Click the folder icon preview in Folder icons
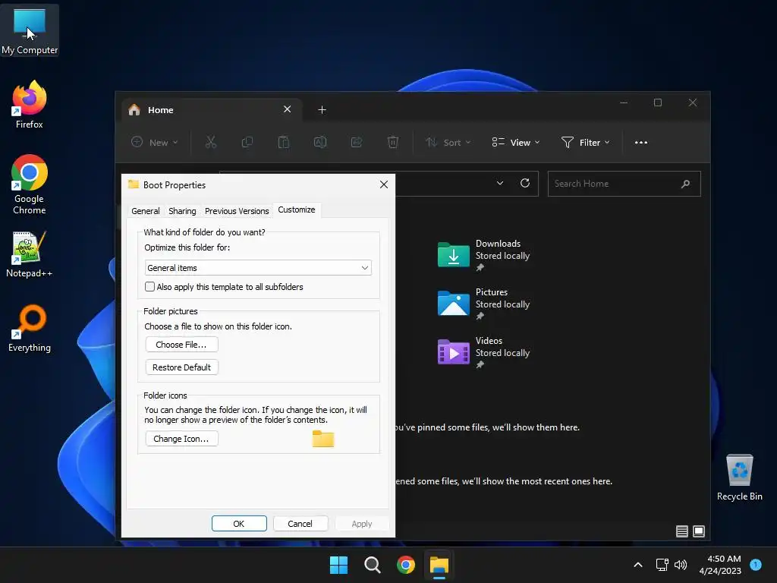 click(323, 439)
